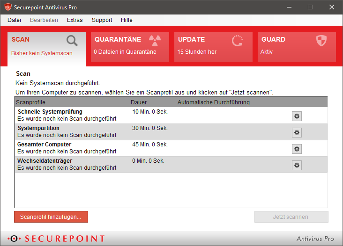Viewport: 343px width, 246px height.
Task: Open the Hilfe menu
Action: coord(127,20)
